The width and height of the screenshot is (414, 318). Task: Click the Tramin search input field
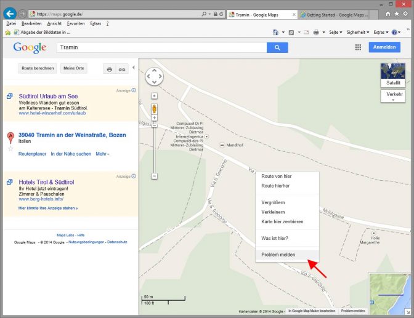161,47
